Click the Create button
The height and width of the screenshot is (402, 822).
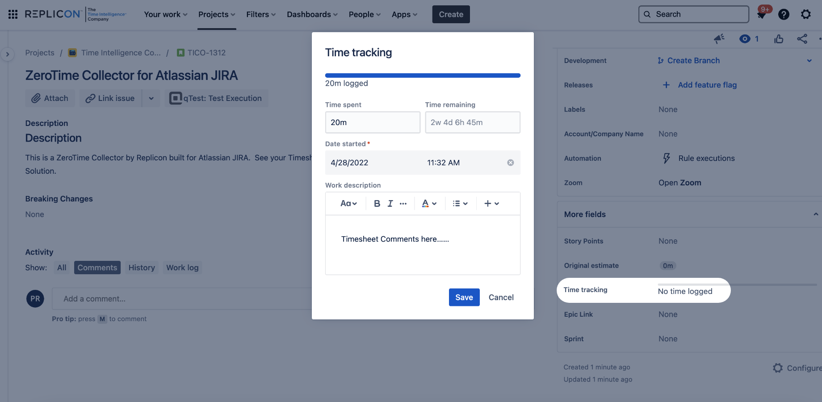pyautogui.click(x=451, y=14)
